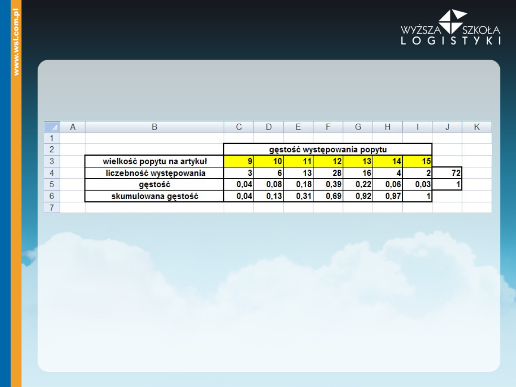This screenshot has width=516, height=387.
Task: Select the cell with value 0,39
Action: point(328,184)
